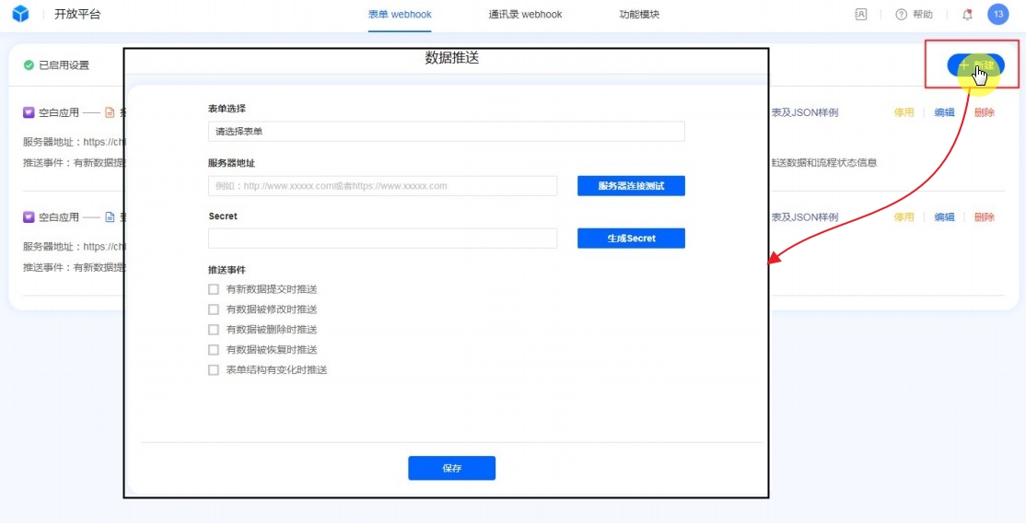Click the orange form document icon
The image size is (1026, 525).
(x=110, y=113)
